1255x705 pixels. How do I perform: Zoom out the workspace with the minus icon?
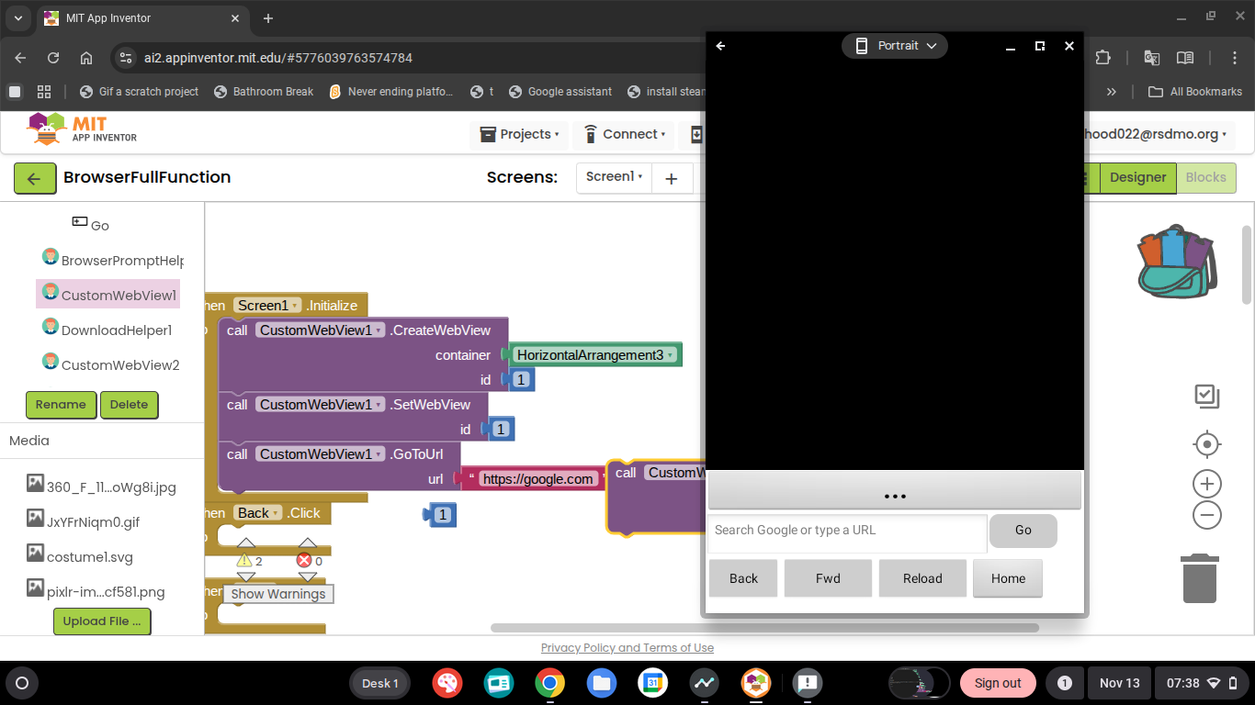point(1206,515)
